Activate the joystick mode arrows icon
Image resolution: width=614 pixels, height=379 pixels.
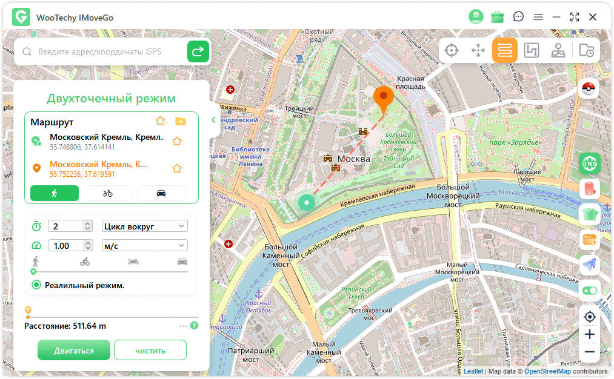click(478, 50)
